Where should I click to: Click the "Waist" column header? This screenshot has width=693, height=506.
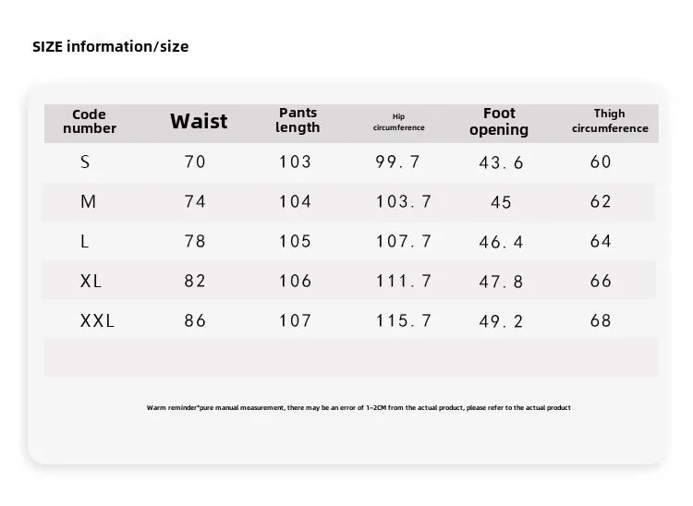click(x=198, y=122)
